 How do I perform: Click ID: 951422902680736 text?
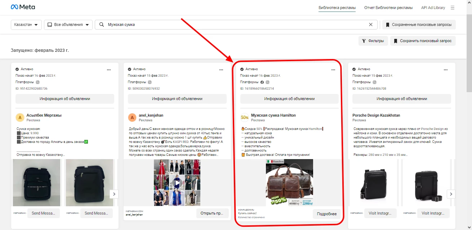31,89
